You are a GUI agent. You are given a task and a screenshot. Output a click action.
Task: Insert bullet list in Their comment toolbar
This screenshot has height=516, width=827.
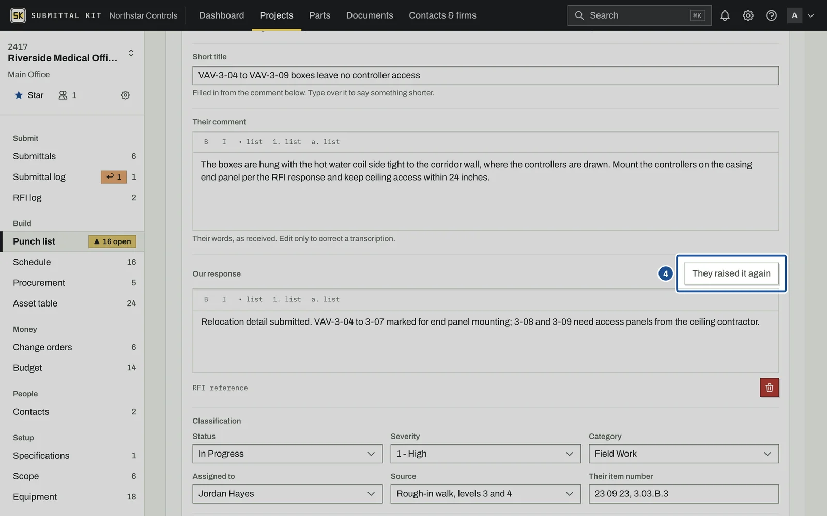251,142
